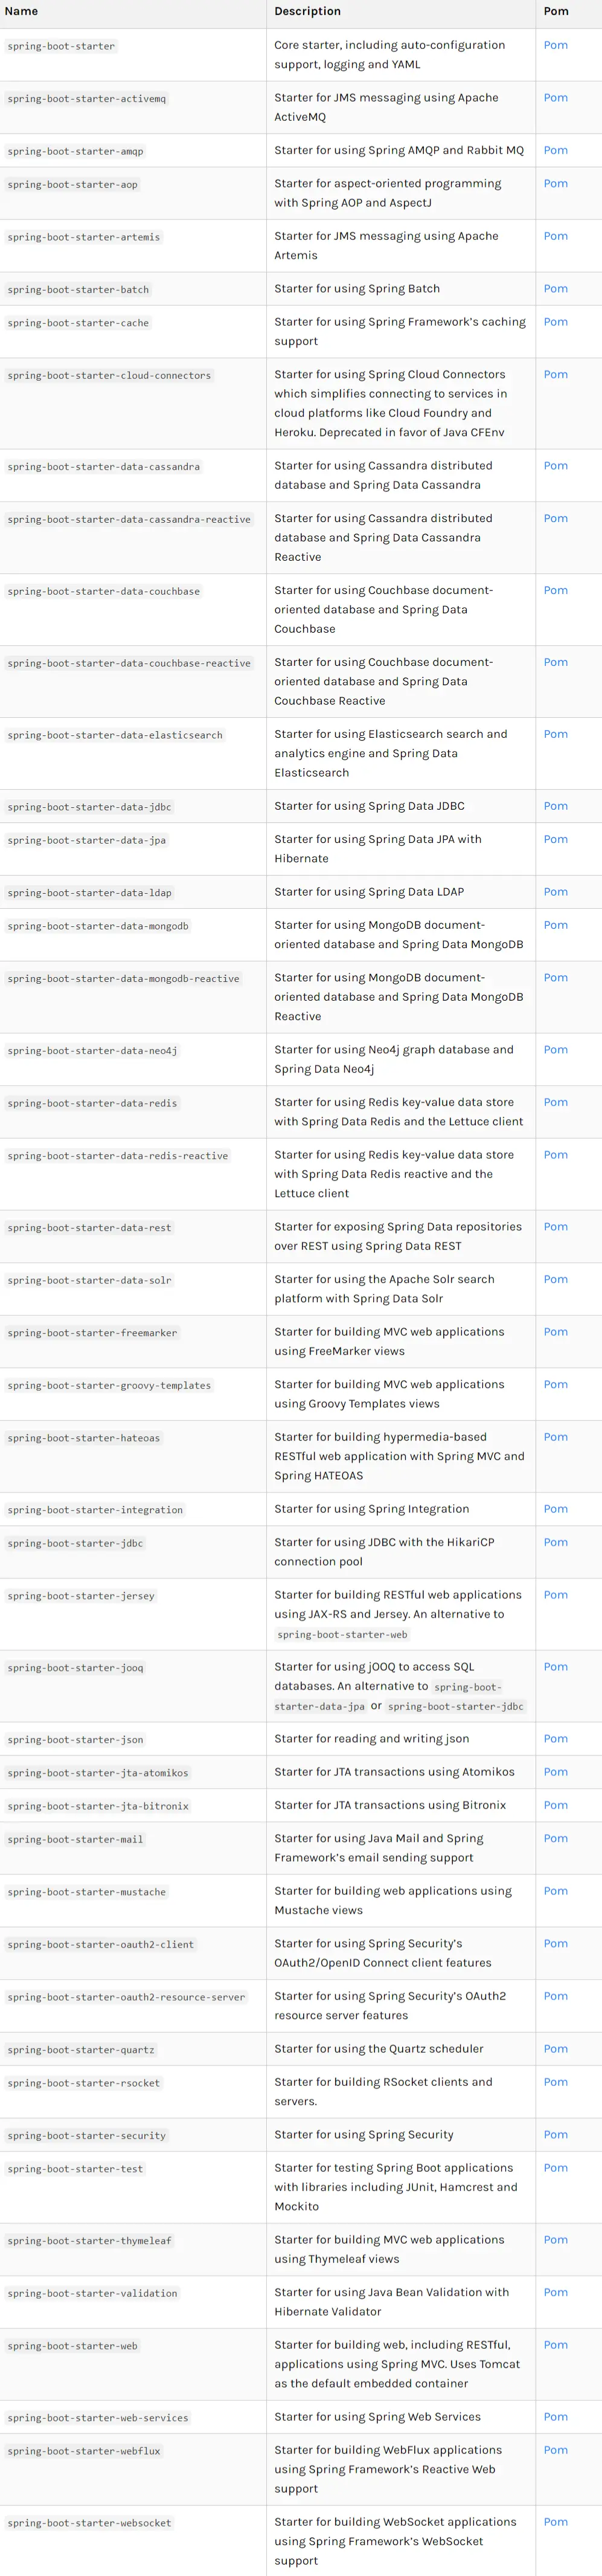Open Pom link for spring-boot-starter-data-solr
This screenshot has height=2576, width=602.
click(x=555, y=1280)
